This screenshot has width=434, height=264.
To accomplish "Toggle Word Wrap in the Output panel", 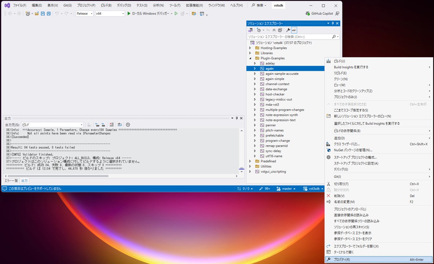I will [120, 125].
